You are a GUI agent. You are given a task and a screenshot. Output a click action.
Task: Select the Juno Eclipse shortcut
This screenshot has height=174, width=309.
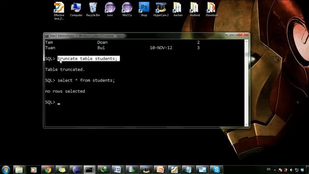tap(110, 10)
